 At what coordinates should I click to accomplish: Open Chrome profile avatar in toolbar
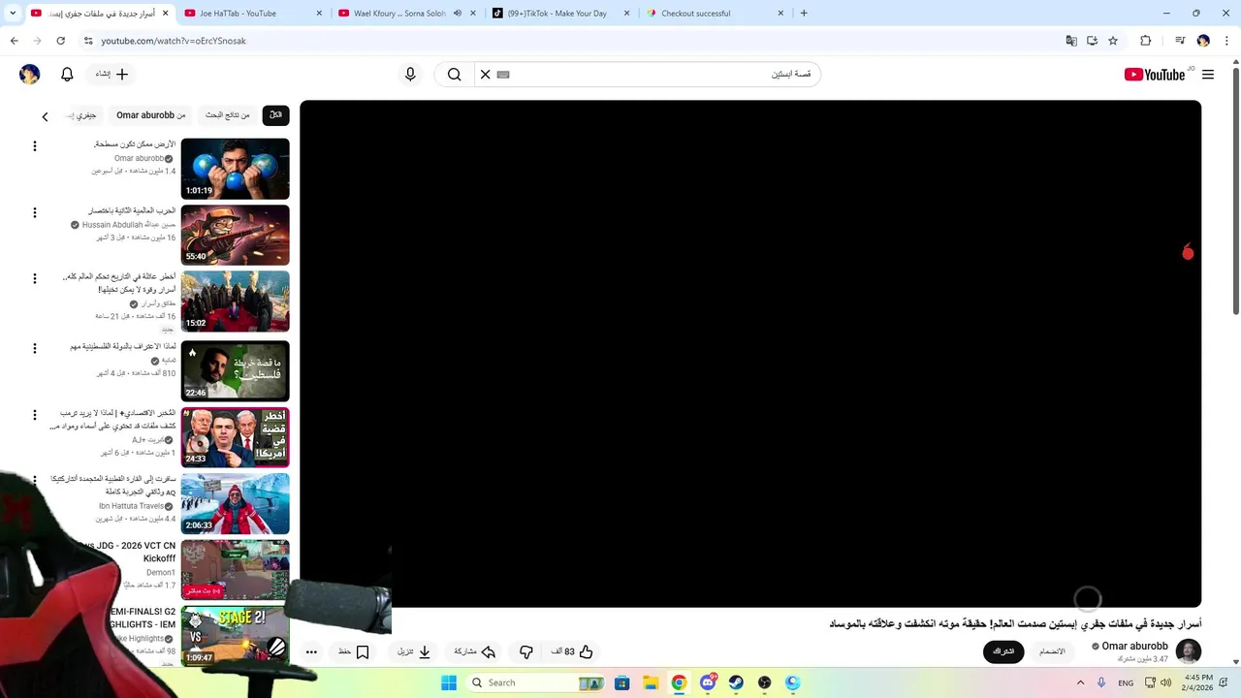pos(1203,41)
